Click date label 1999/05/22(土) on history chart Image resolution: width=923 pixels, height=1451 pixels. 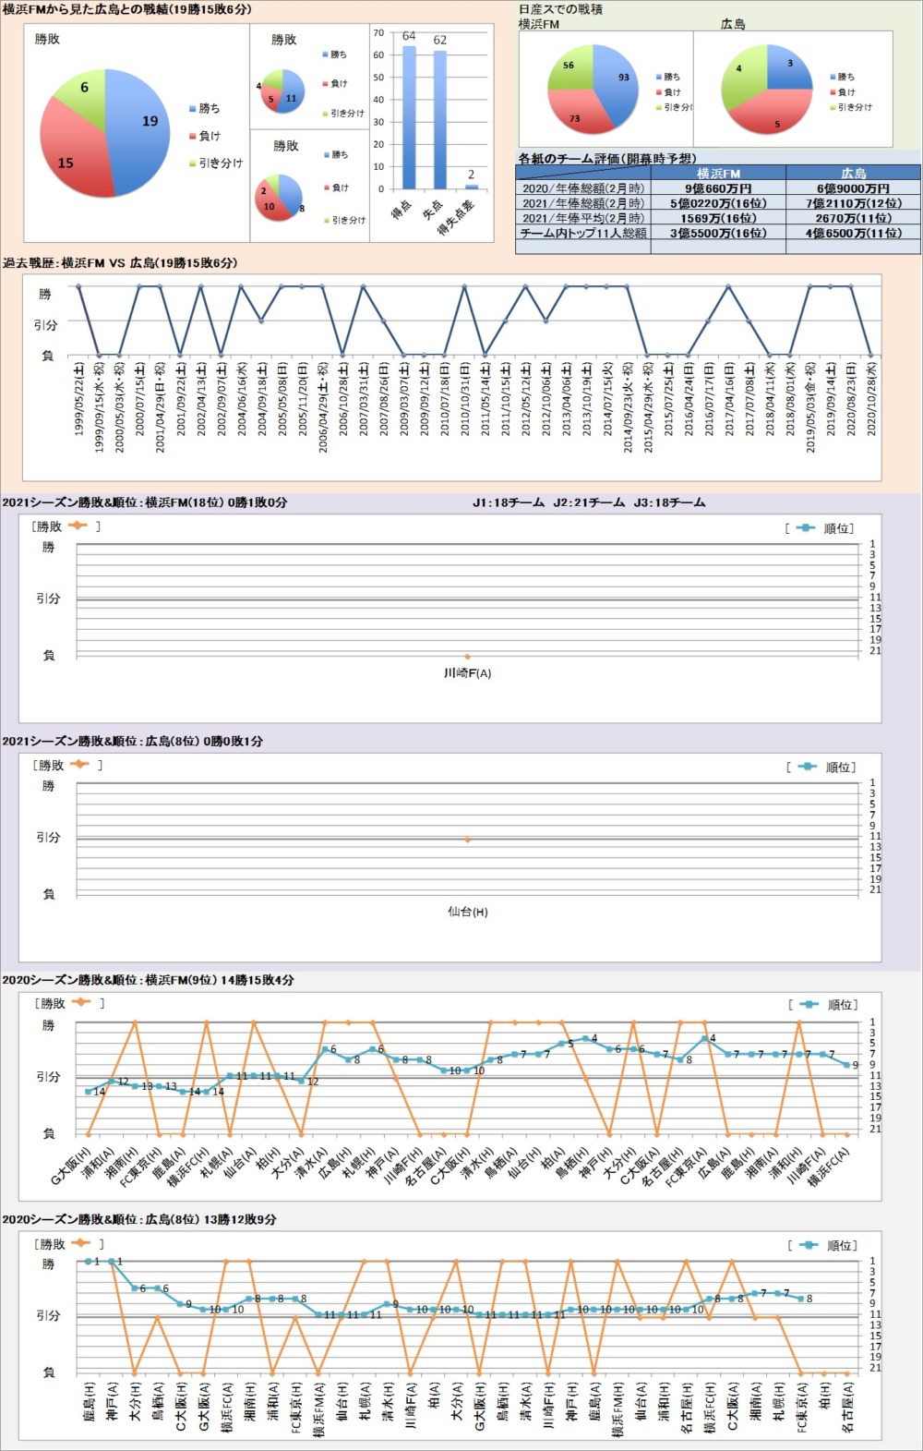coord(79,398)
